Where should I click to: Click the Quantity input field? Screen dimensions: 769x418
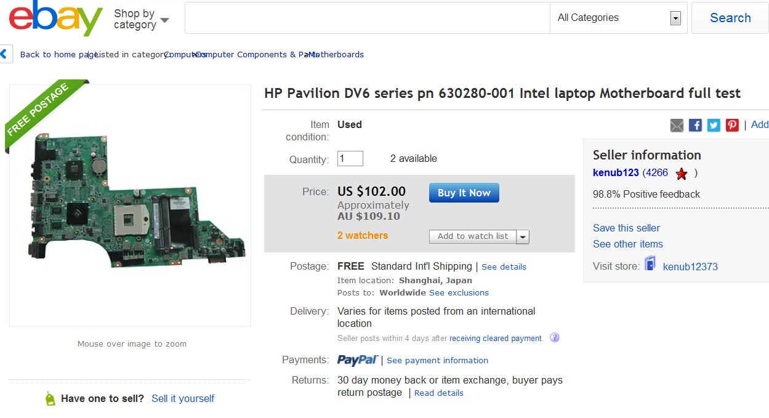(350, 158)
